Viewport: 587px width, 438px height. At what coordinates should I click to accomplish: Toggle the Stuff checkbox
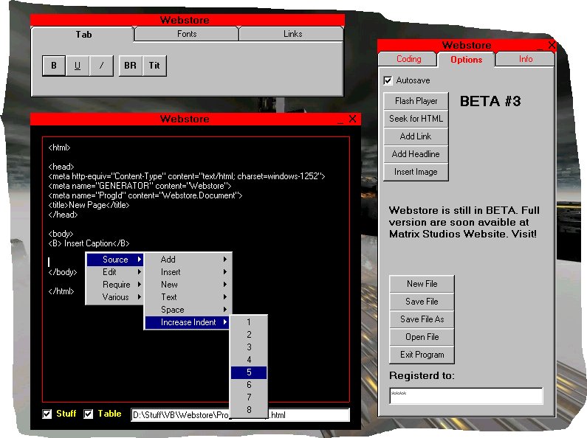(x=47, y=414)
